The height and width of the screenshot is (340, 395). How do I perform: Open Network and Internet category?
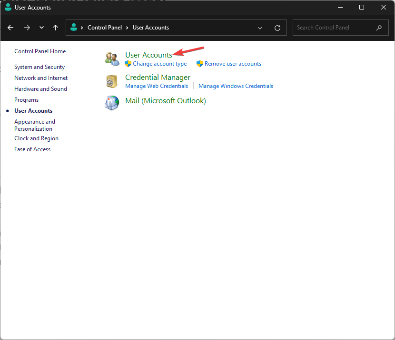click(41, 78)
